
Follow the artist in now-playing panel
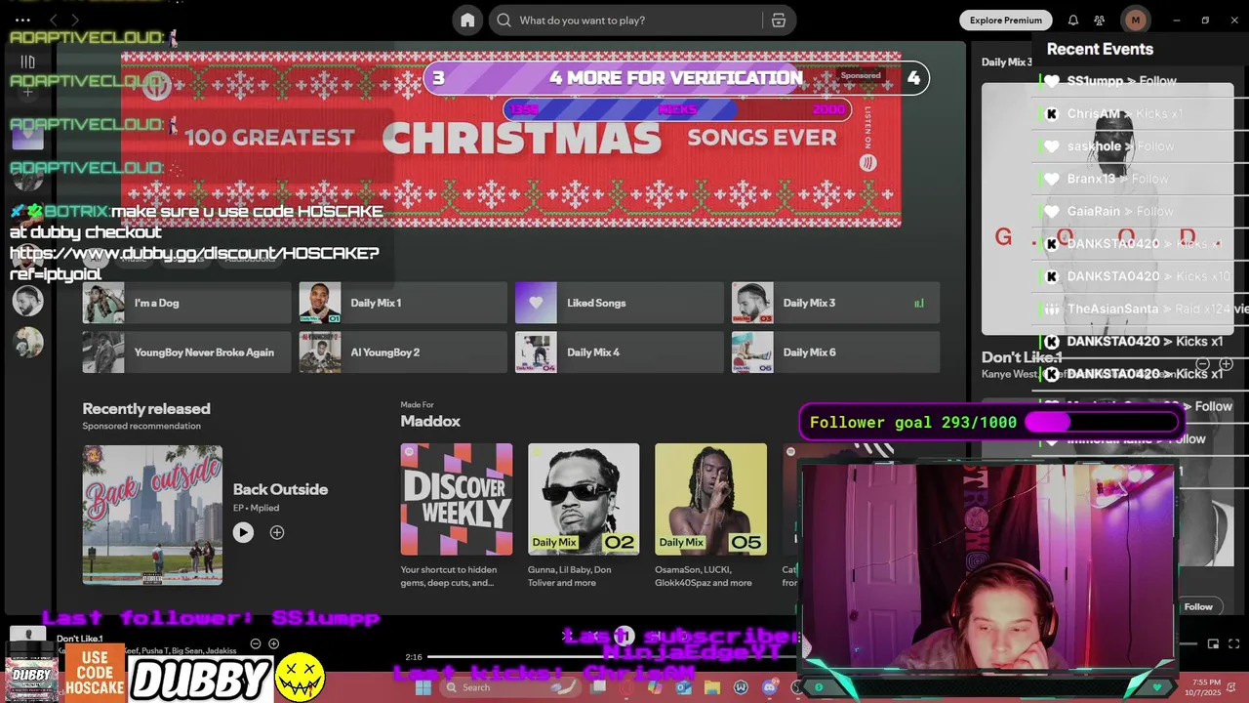point(1198,606)
